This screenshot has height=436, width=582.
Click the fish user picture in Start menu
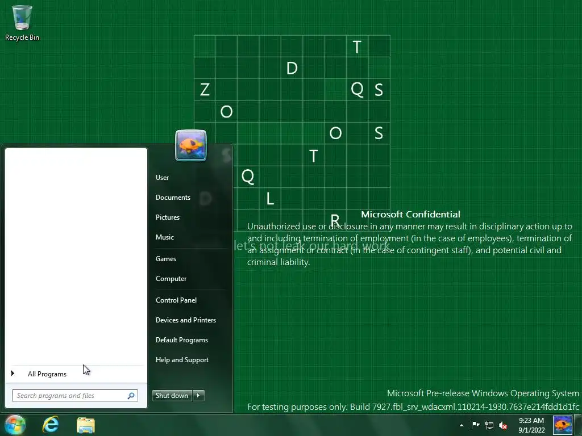pos(191,145)
